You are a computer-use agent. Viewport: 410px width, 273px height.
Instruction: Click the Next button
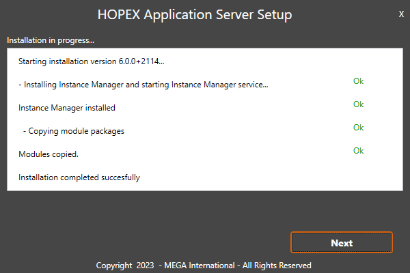click(x=341, y=242)
